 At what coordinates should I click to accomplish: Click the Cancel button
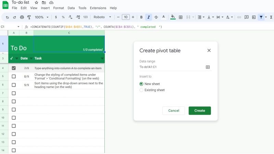pyautogui.click(x=174, y=111)
